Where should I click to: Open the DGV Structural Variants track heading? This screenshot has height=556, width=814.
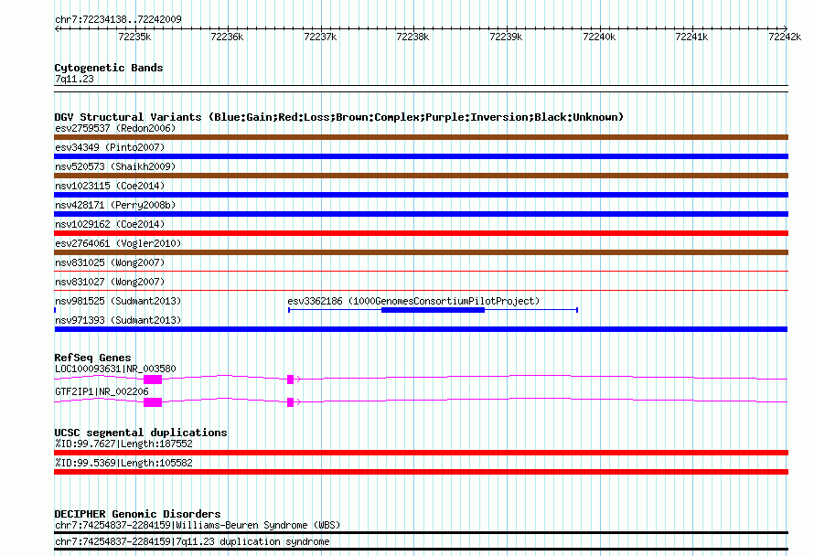(339, 117)
